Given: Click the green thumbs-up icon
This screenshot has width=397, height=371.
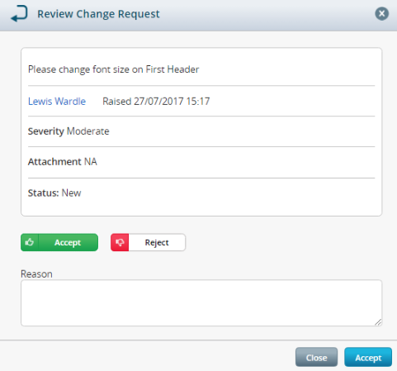Looking at the screenshot, I should tap(30, 242).
